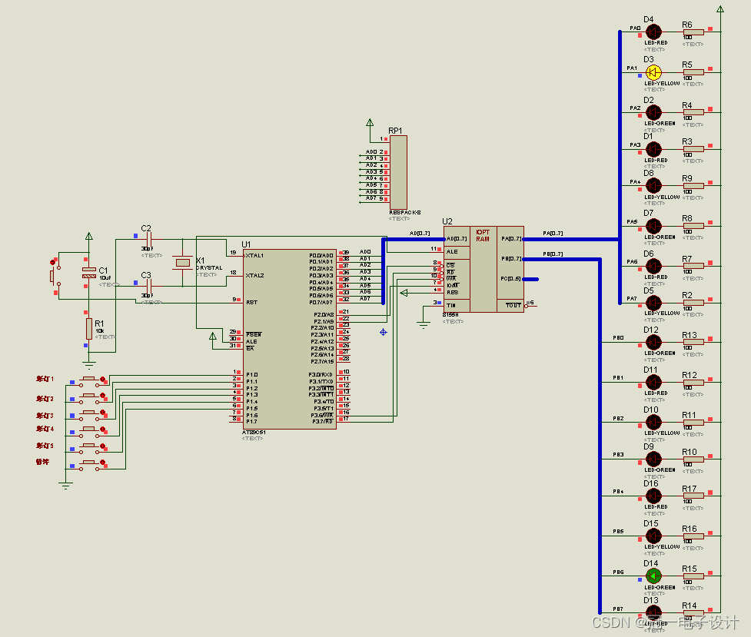The width and height of the screenshot is (751, 637).
Task: Select the 10k resistor R1
Action: click(89, 329)
